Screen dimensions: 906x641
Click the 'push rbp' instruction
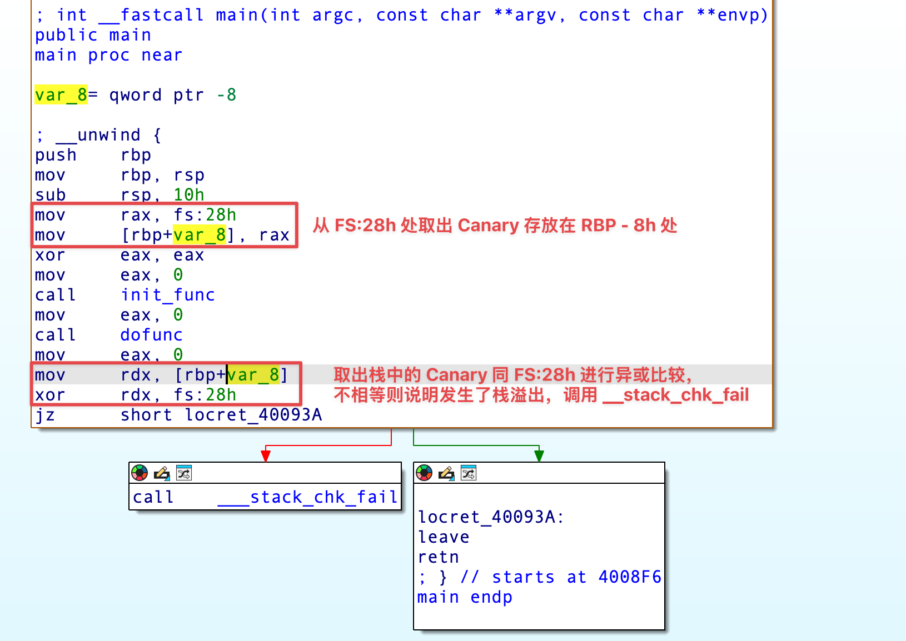tap(93, 155)
